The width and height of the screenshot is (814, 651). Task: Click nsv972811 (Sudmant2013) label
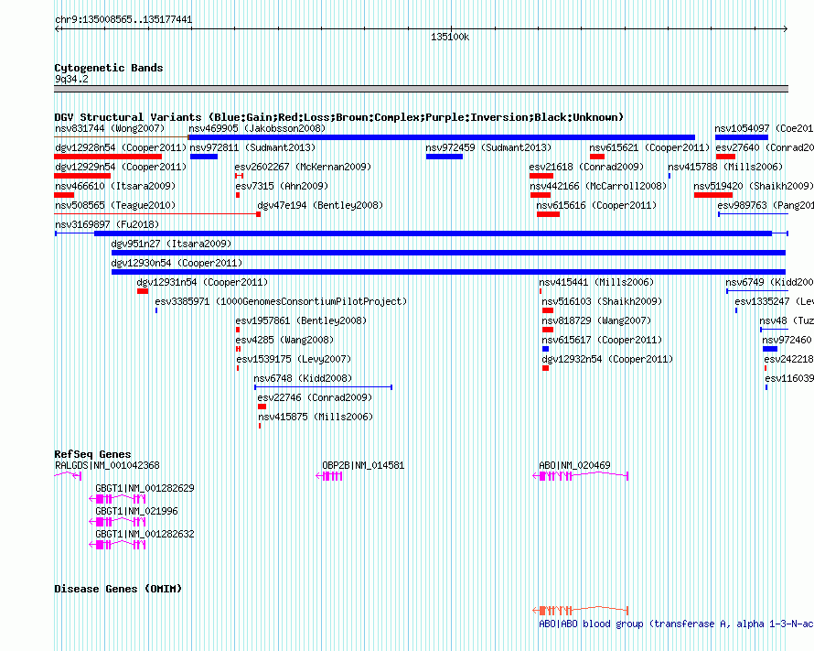click(252, 147)
